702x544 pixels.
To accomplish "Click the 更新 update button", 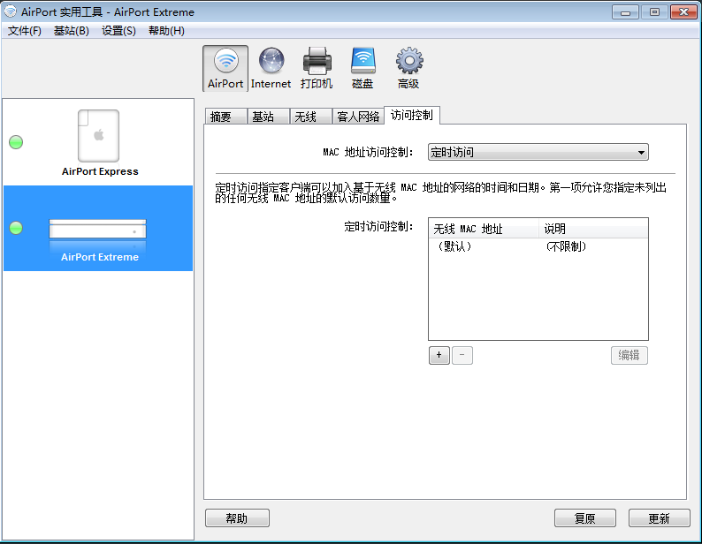I will coord(659,518).
